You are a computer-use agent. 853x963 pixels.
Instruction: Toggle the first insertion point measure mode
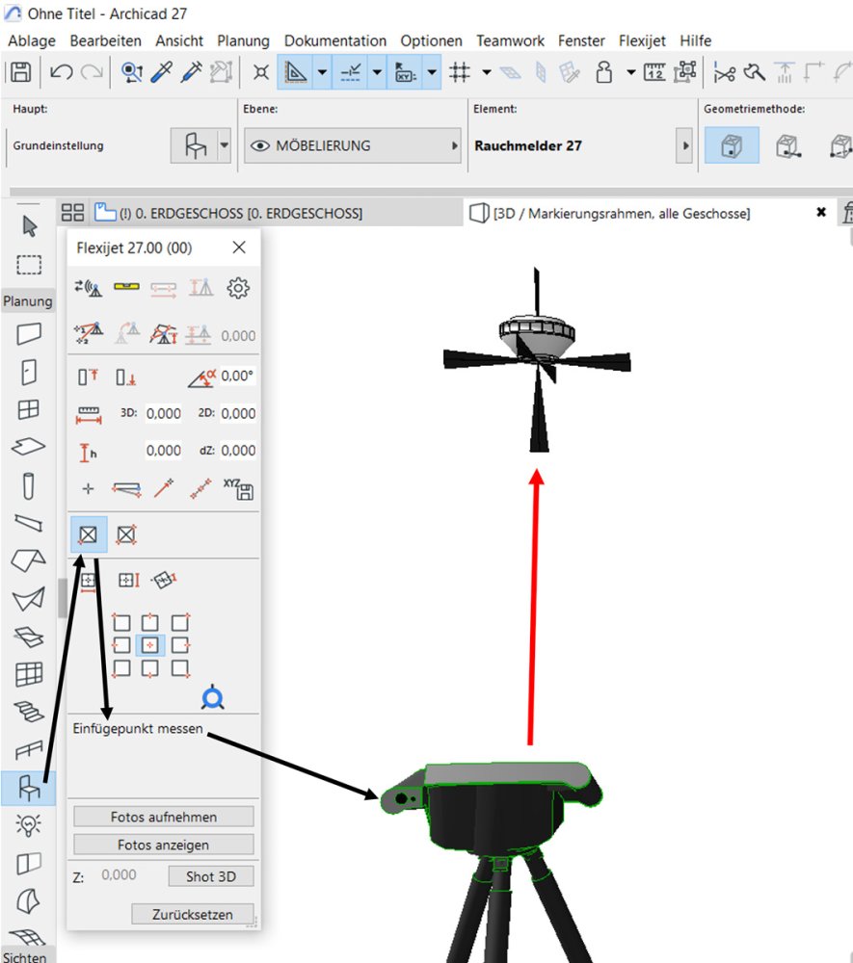pos(88,534)
